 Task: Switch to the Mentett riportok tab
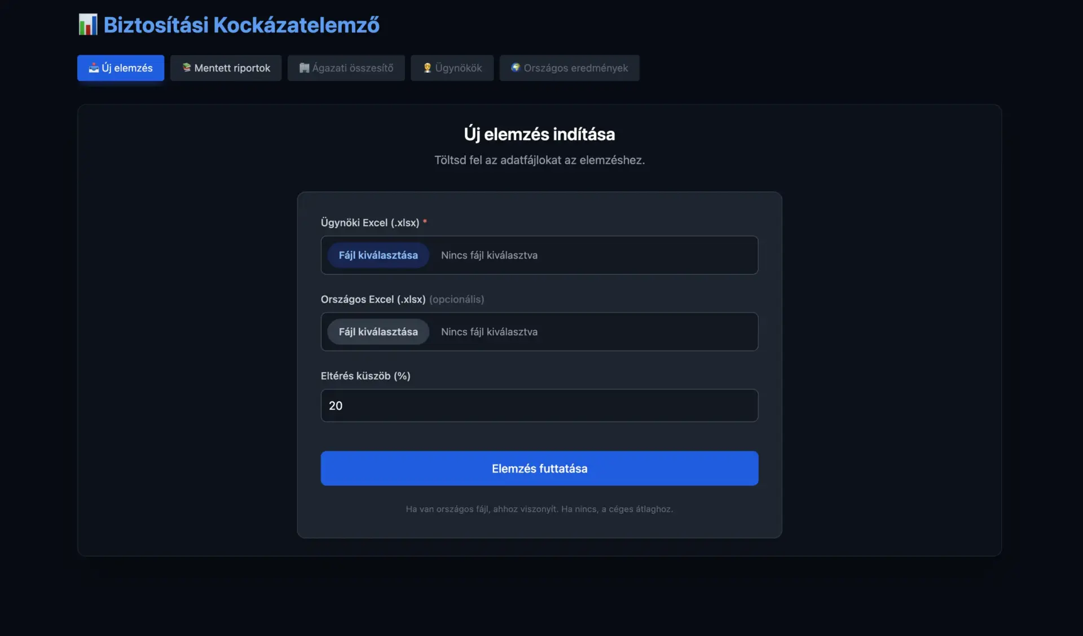[x=226, y=68]
